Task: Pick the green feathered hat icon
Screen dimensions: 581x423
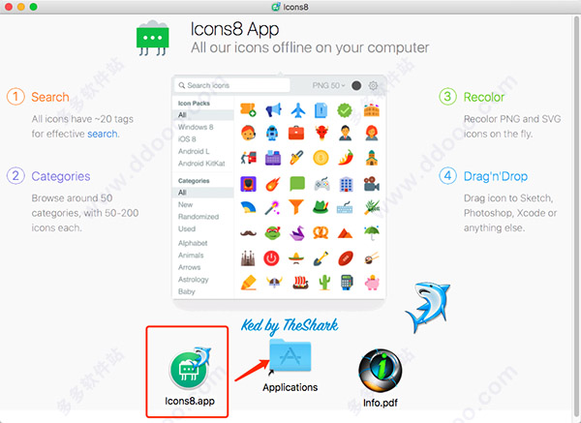Action: (321, 207)
